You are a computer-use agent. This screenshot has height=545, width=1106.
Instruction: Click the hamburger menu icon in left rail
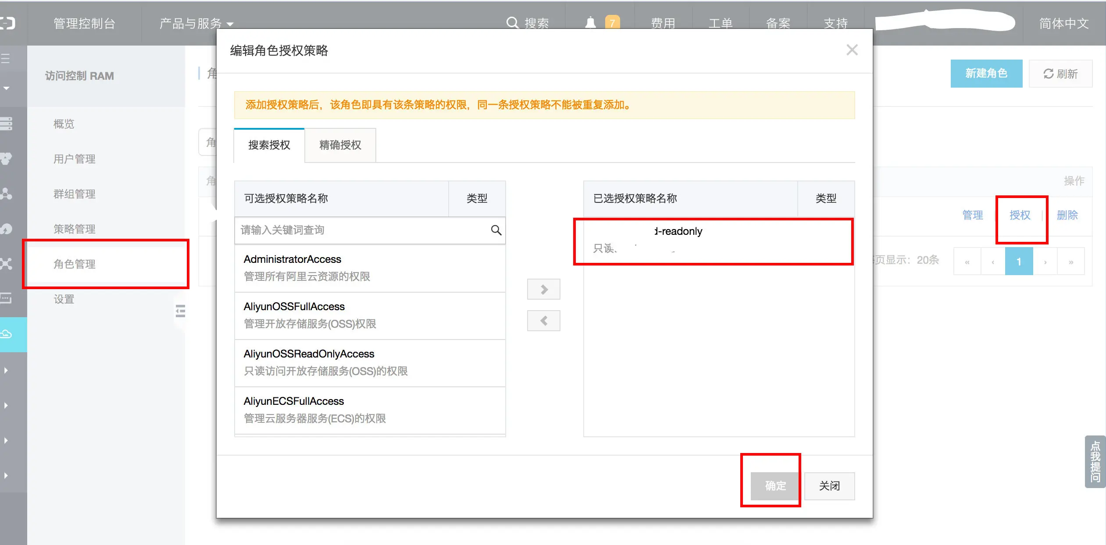(6, 58)
